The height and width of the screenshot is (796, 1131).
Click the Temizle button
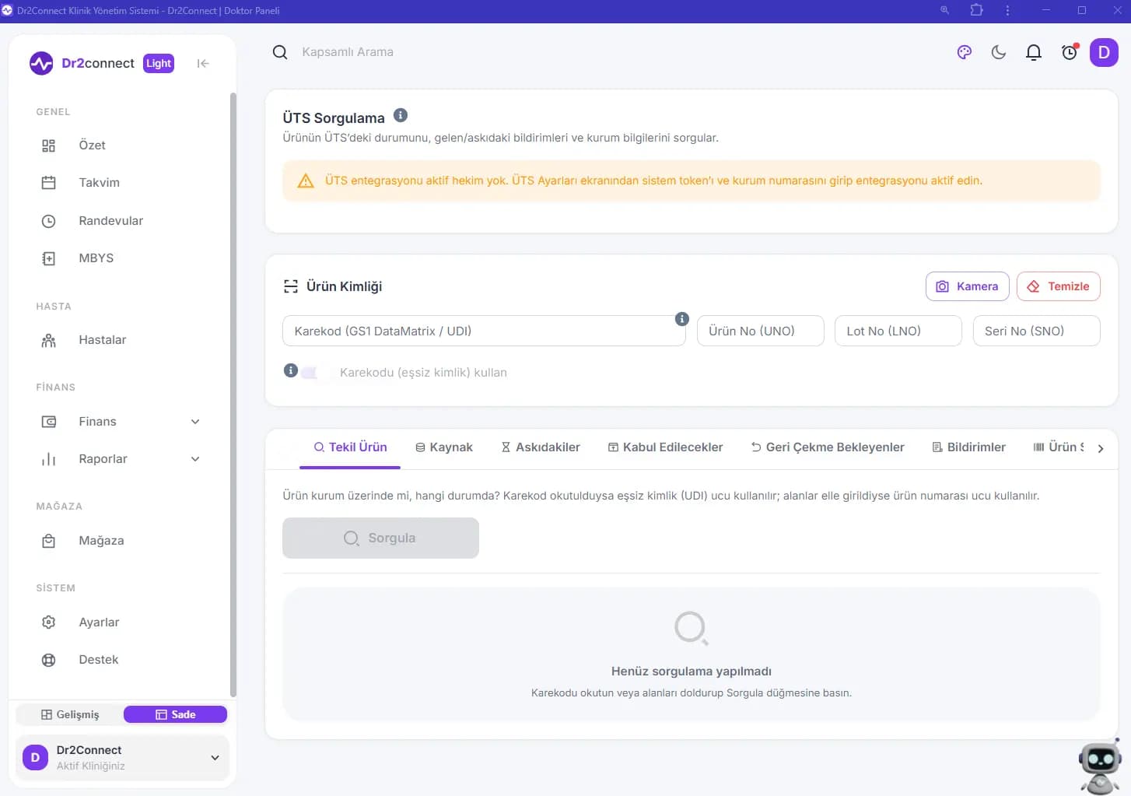tap(1059, 286)
